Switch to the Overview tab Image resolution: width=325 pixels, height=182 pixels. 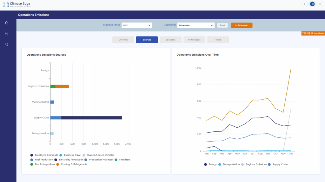[123, 40]
